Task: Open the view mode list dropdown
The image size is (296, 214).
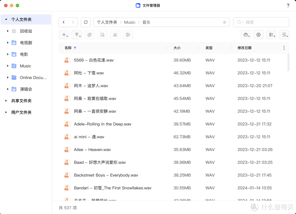Action: [x=271, y=35]
